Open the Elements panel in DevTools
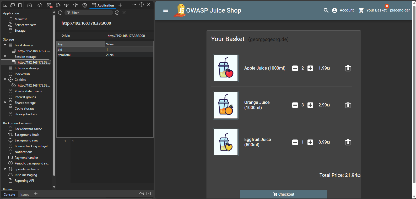The width and height of the screenshot is (416, 199). point(40,5)
